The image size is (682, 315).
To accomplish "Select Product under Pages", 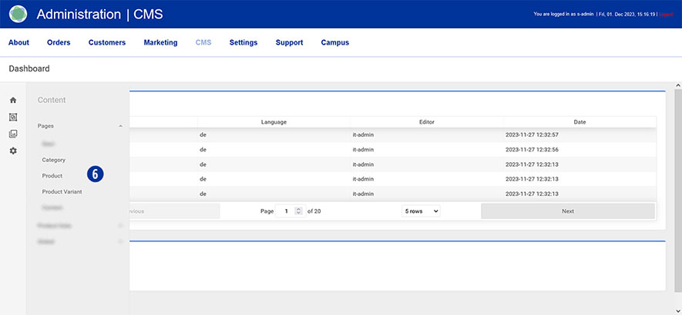I will point(52,176).
